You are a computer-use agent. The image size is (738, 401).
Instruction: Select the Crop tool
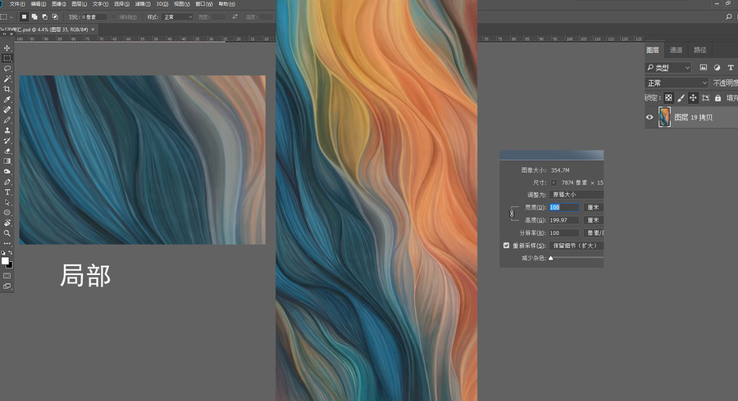pos(7,89)
